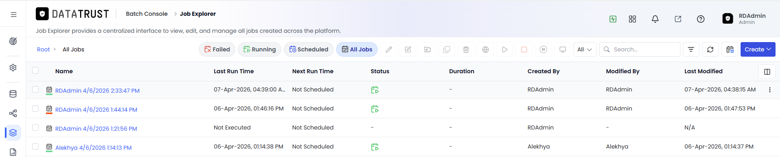The width and height of the screenshot is (780, 157).
Task: Click the Job Explorer breadcrumb
Action: [198, 14]
